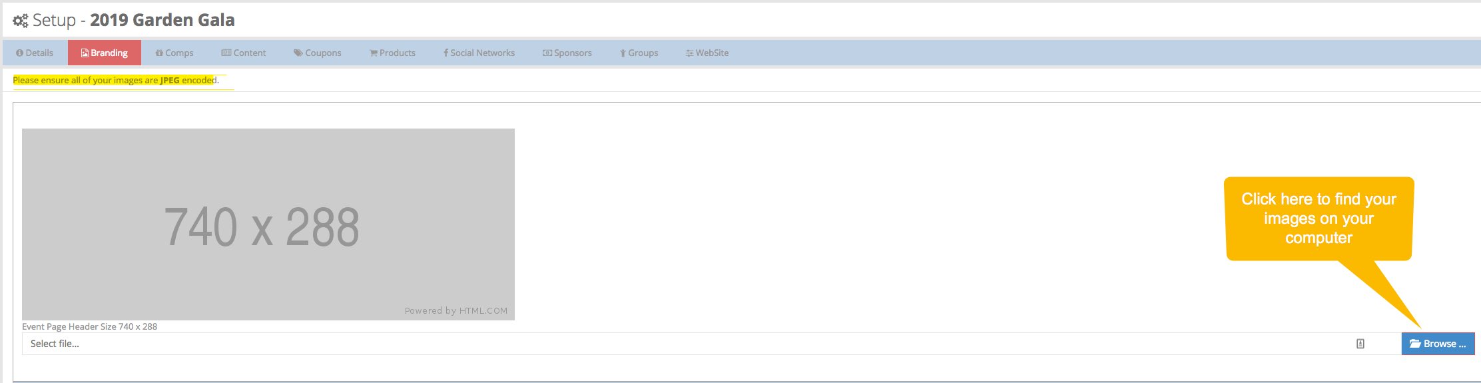Viewport: 1481px width, 383px height.
Task: Click the sliders icon beside WebSite
Action: (x=690, y=53)
